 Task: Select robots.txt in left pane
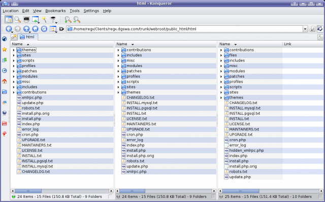click(x=31, y=108)
